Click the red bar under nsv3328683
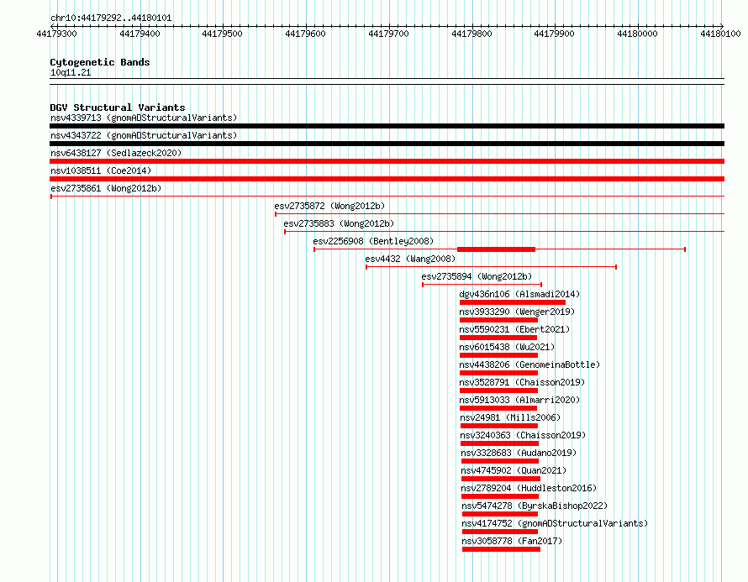Image resolution: width=748 pixels, height=582 pixels. coord(500,461)
